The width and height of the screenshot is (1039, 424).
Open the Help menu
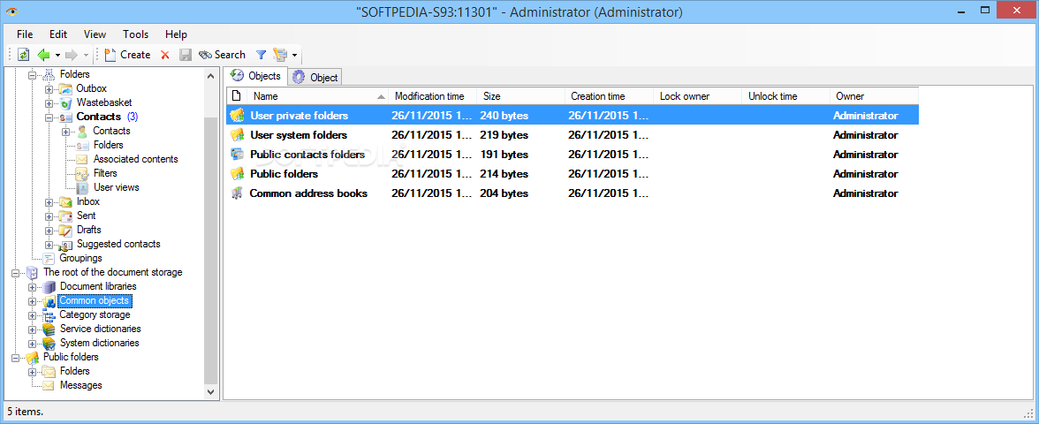177,34
